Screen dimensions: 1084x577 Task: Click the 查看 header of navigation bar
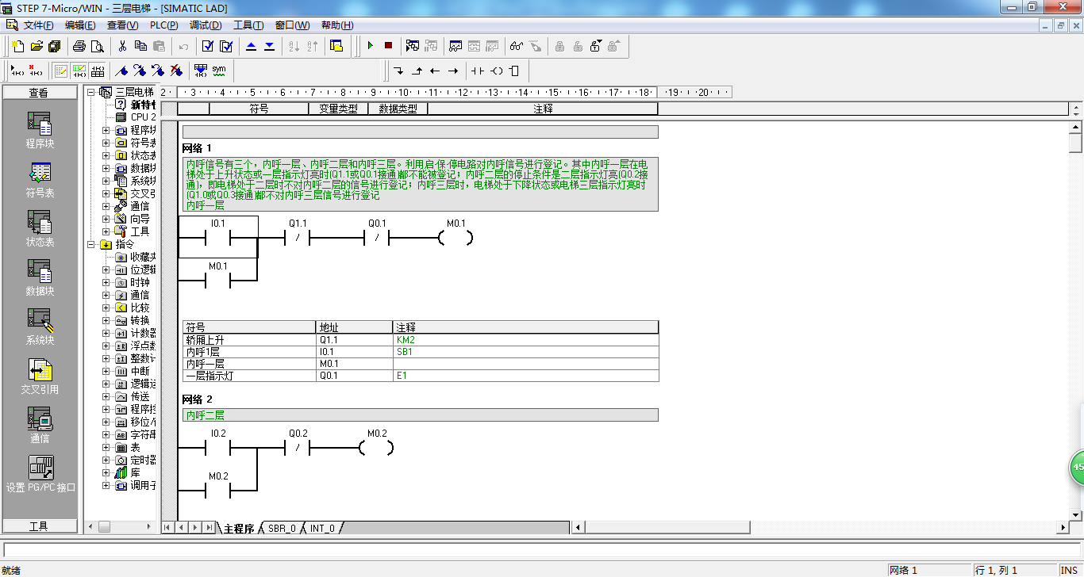coord(40,93)
